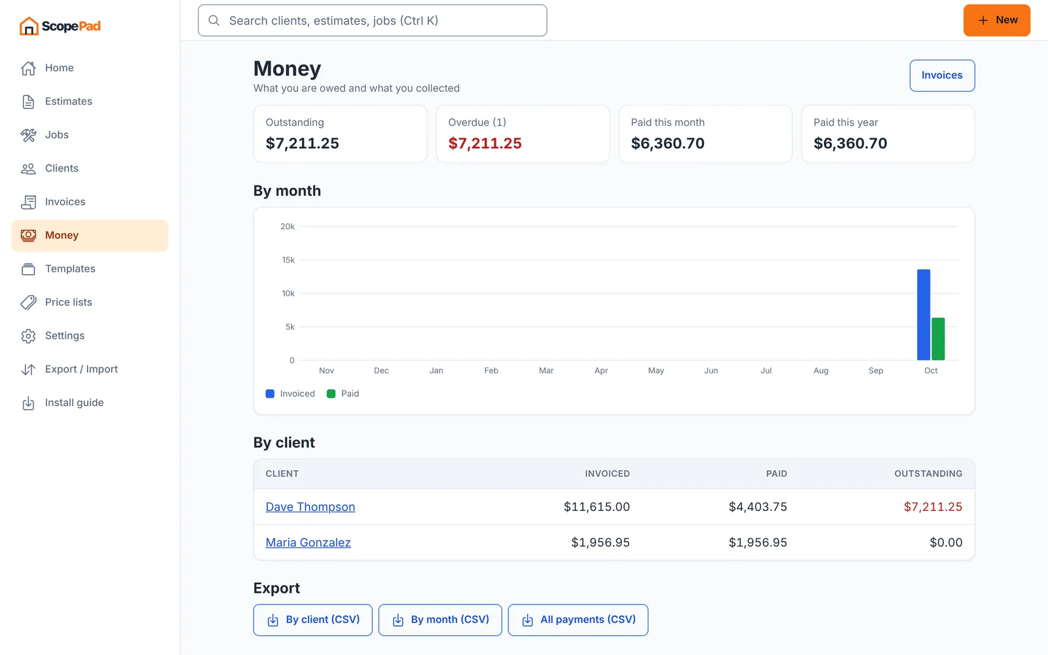
Task: Select Price lists in the sidebar
Action: (x=90, y=302)
